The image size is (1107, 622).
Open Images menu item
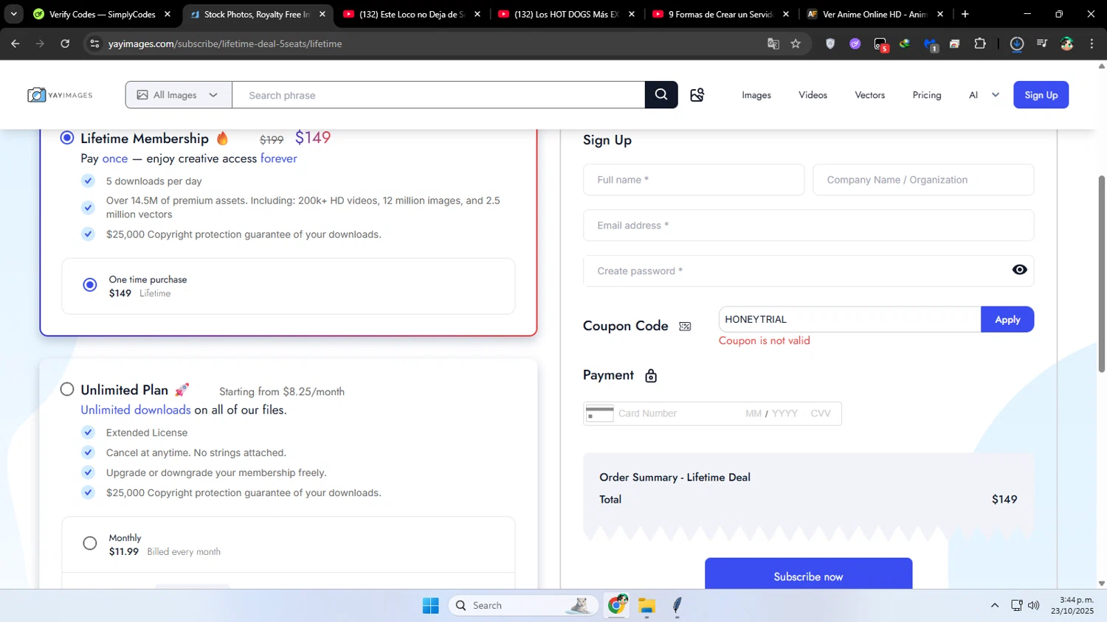[756, 95]
